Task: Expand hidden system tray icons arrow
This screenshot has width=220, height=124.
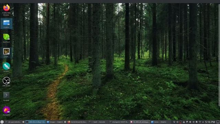Action: [x=203, y=122]
